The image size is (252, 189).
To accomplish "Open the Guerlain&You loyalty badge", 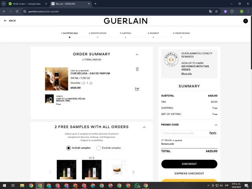I will pyautogui.click(x=171, y=59).
